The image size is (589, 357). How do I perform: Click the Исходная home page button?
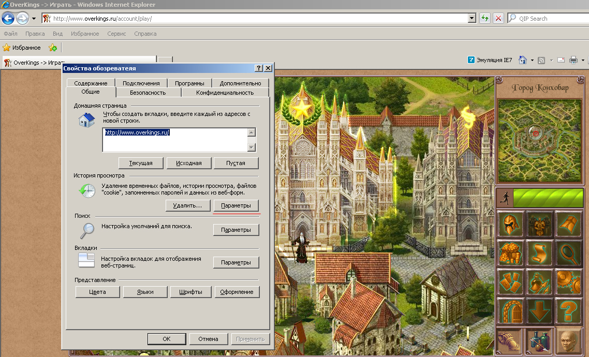pos(189,163)
